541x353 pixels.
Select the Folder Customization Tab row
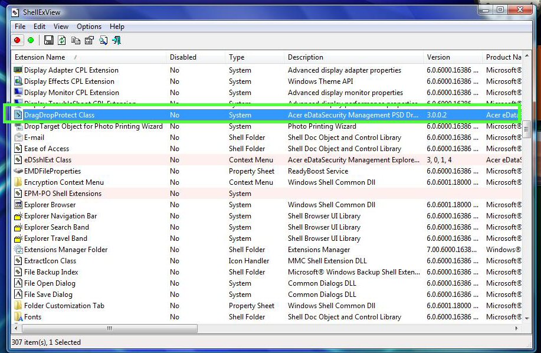(x=267, y=306)
